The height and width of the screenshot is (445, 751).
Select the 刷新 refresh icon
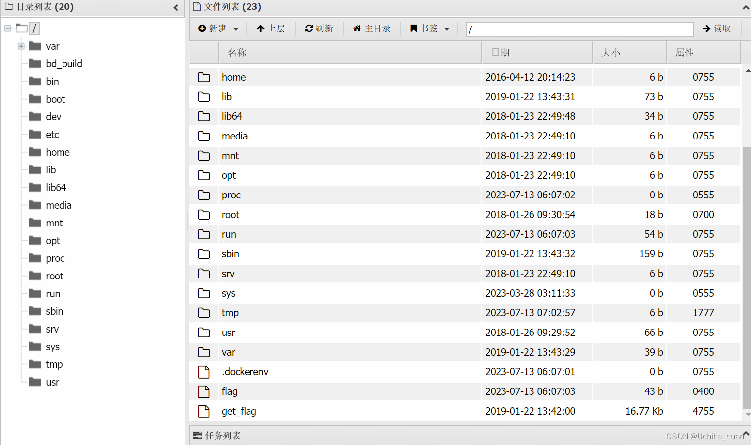(x=309, y=28)
